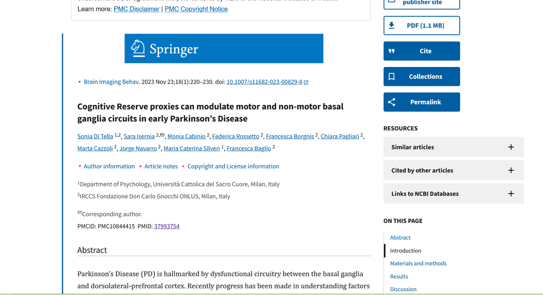The image size is (543, 295).
Task: Open author Marta Cazzoli
Action: pos(95,148)
